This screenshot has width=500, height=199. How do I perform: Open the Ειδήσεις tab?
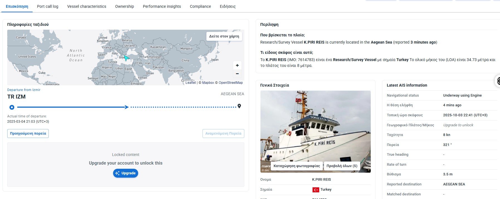[x=228, y=6]
